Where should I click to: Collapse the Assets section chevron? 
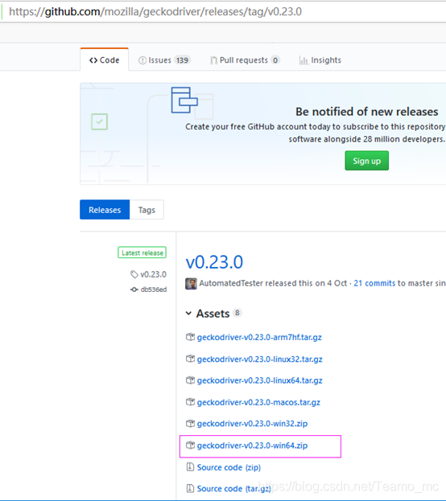tap(188, 314)
